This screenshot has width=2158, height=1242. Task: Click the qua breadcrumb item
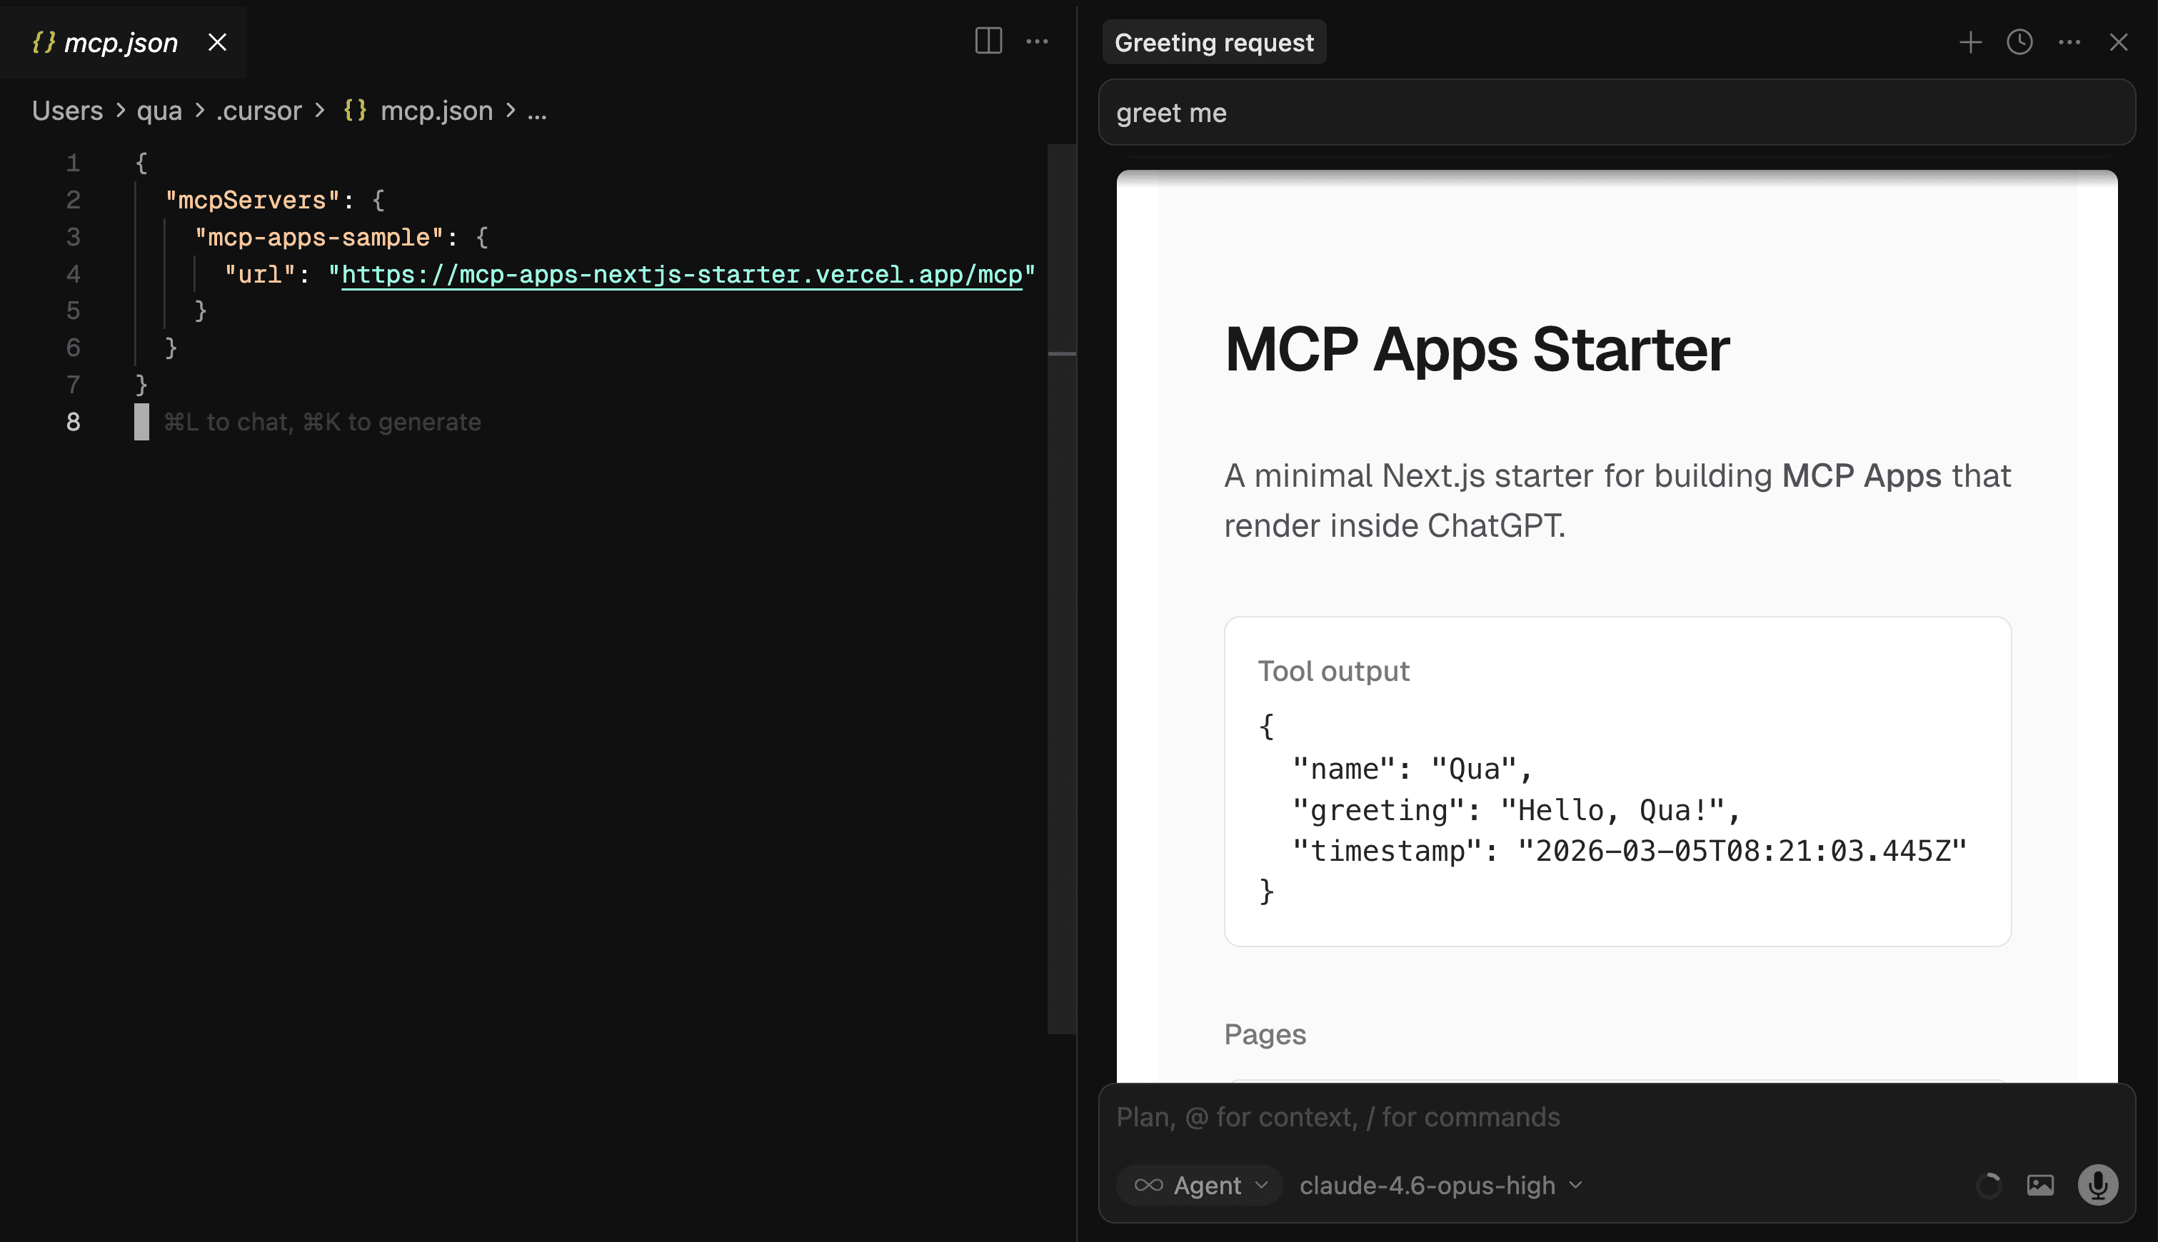click(x=159, y=111)
